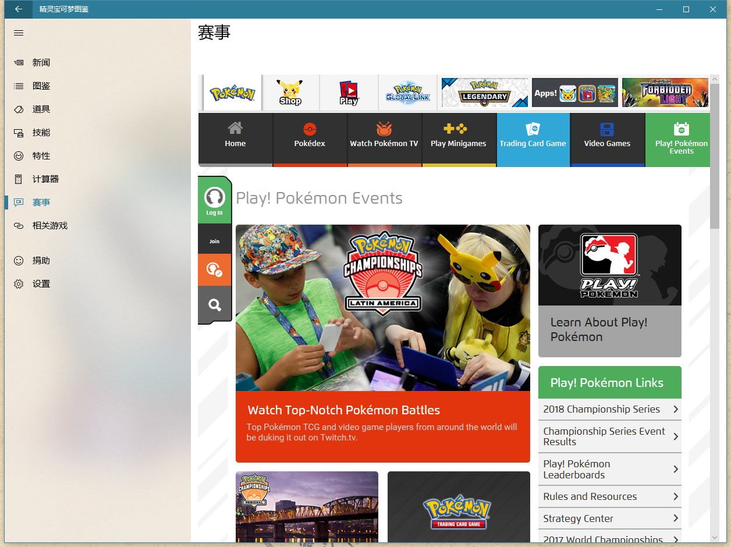This screenshot has height=547, width=731.
Task: Open the Legendary Pokémon banner
Action: point(485,93)
